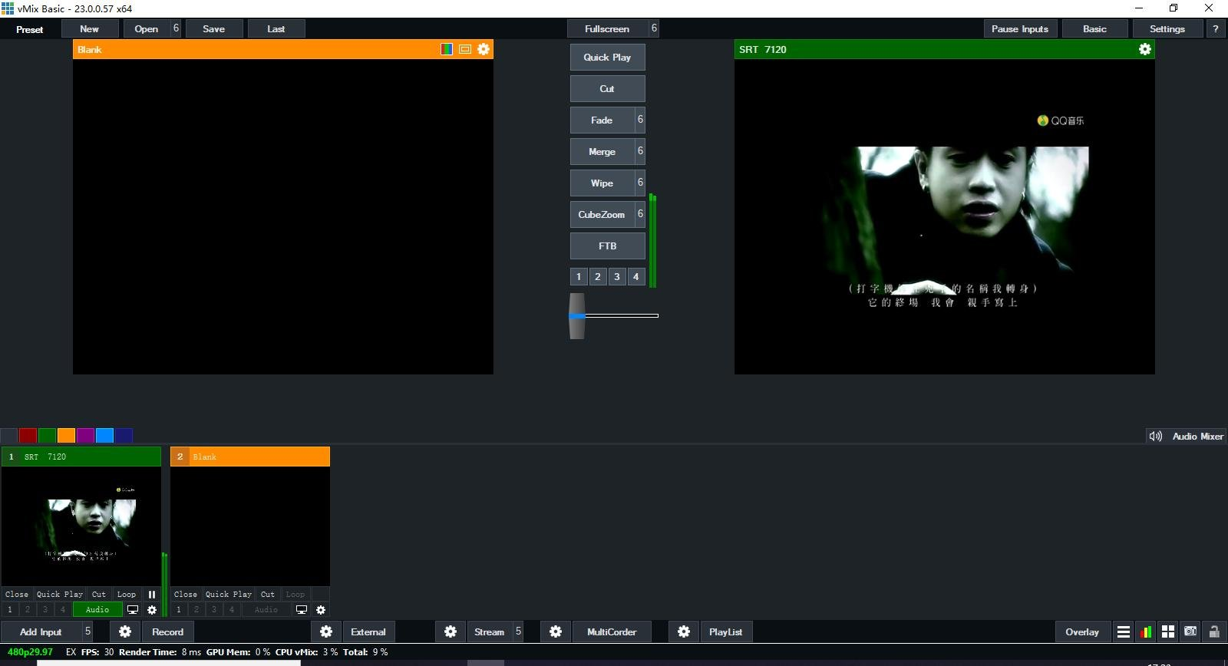This screenshot has height=666, width=1228.
Task: Open settings gear on SRT 7120 output header
Action: click(1144, 49)
